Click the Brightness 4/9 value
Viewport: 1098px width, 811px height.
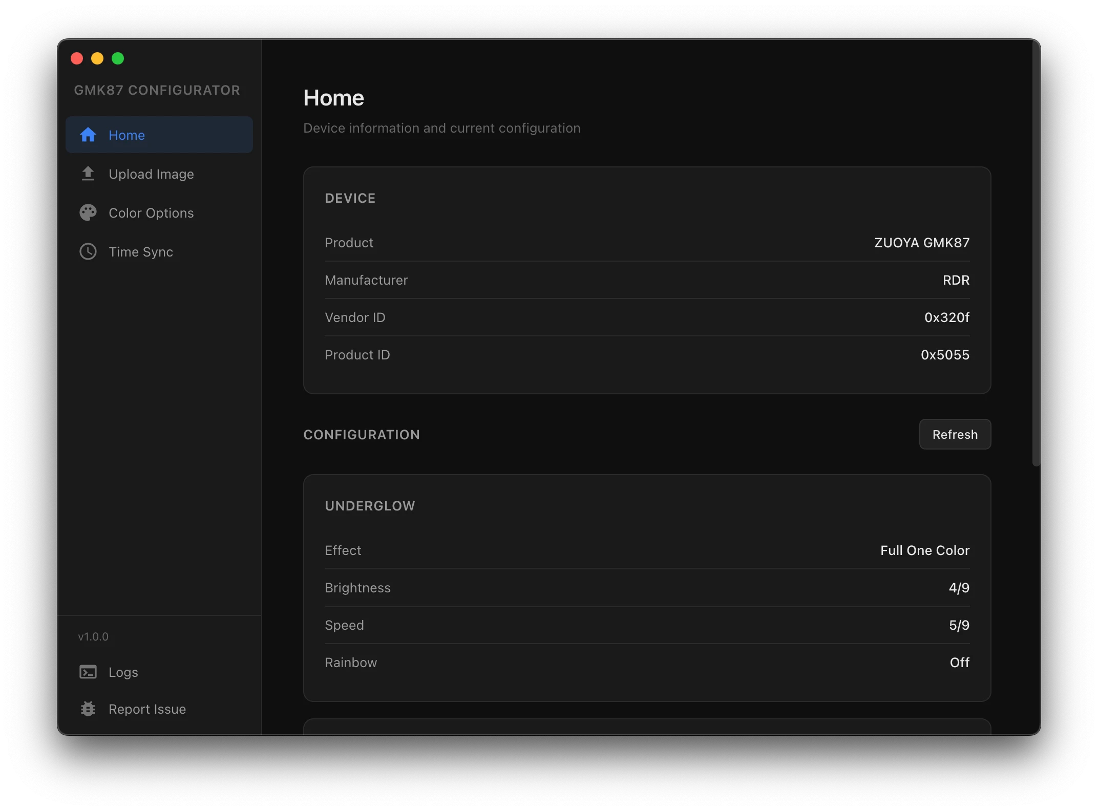point(959,587)
